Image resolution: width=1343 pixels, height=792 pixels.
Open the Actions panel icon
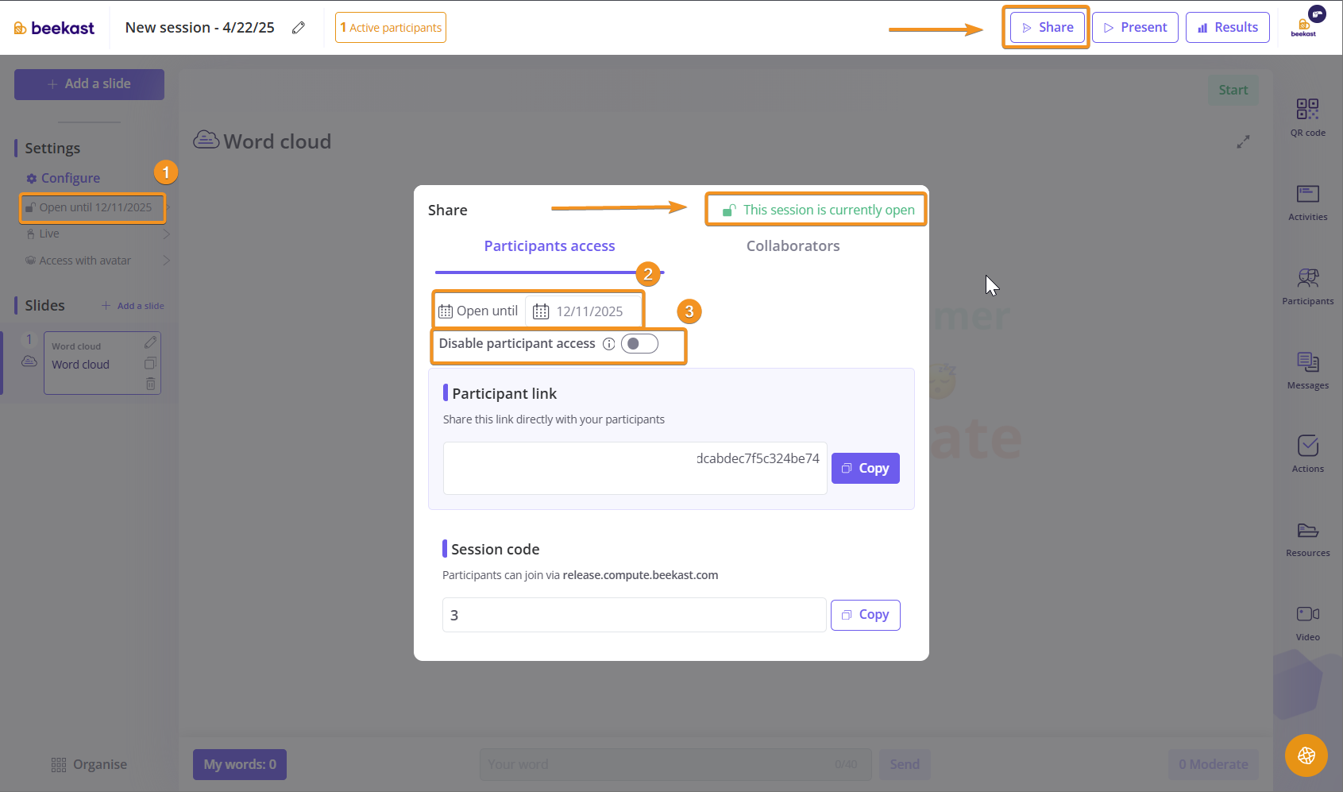[x=1307, y=454]
